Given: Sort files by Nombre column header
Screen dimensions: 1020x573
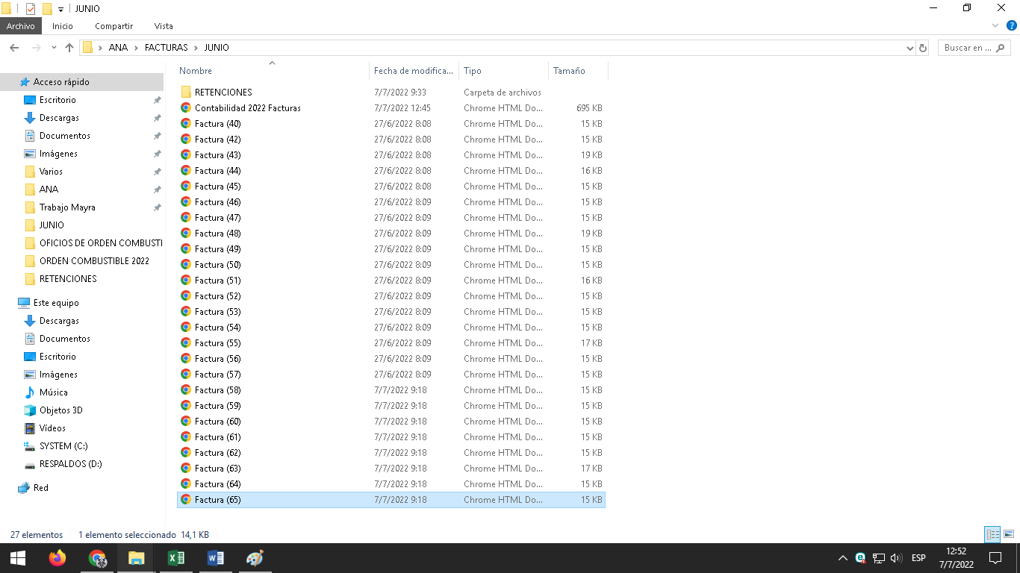Looking at the screenshot, I should pyautogui.click(x=196, y=71).
